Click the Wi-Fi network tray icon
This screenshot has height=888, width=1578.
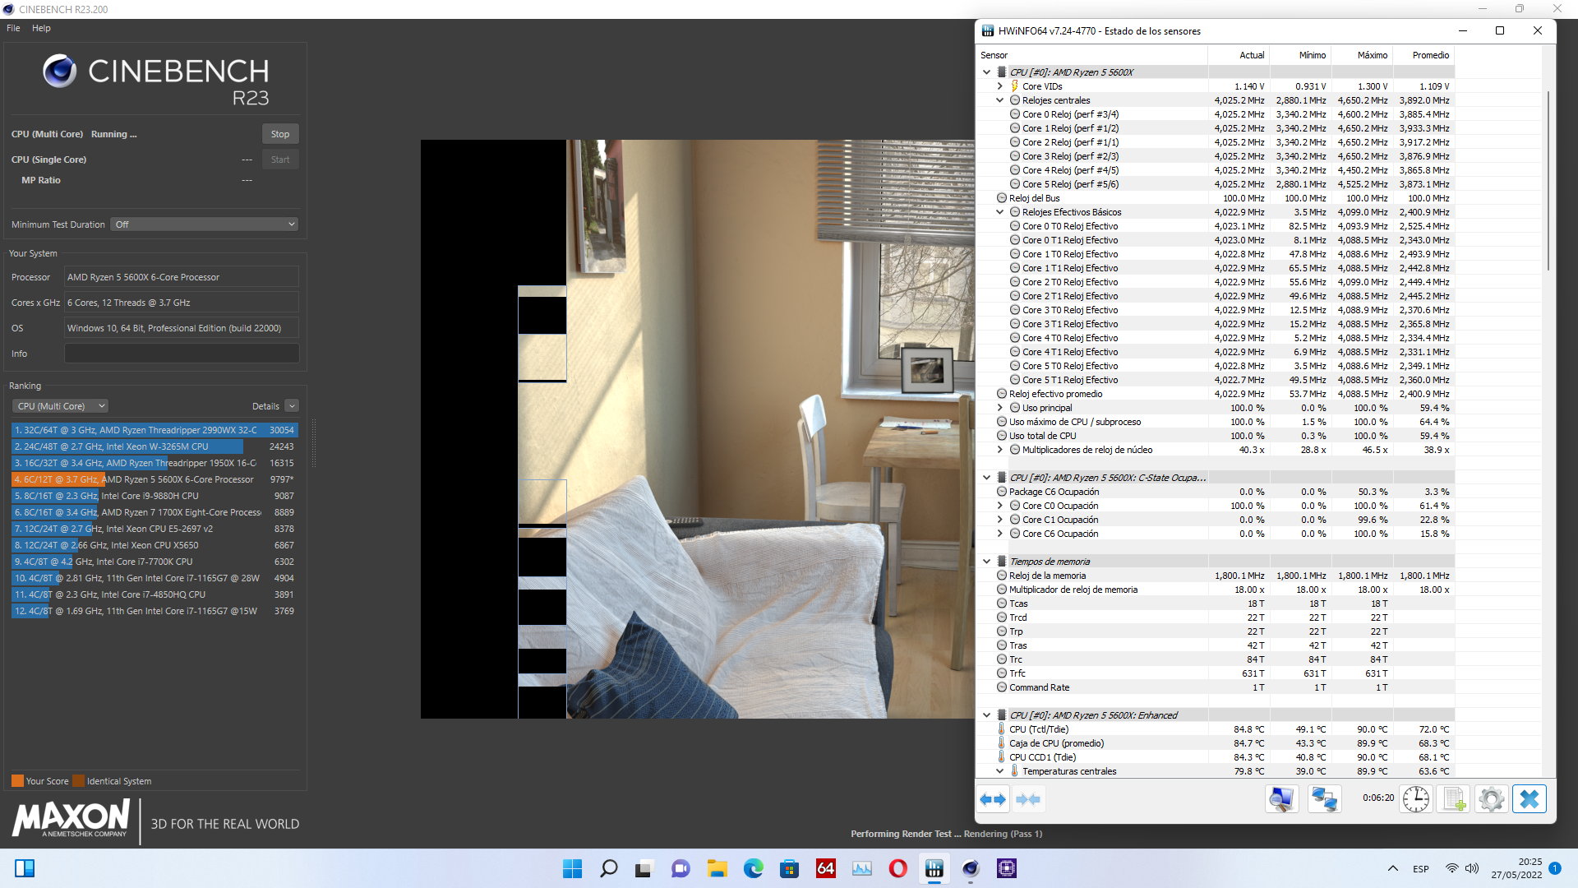click(1451, 868)
